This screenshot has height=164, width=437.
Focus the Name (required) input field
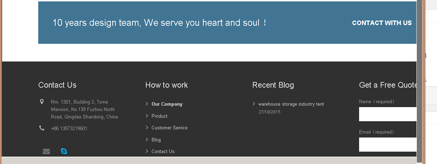pos(387,114)
